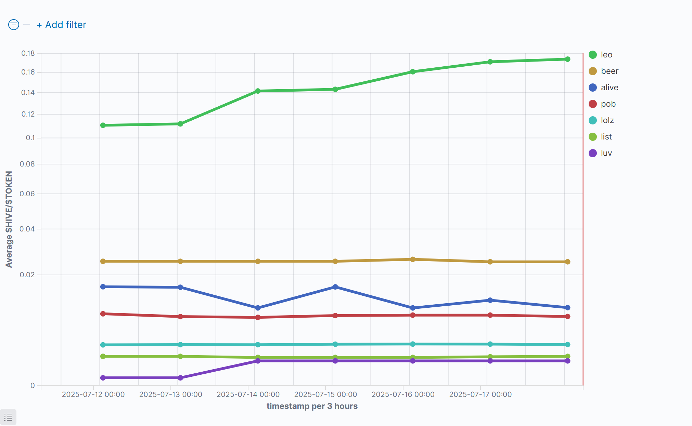Screen dimensions: 692x426
Task: Select the alive legend label
Action: point(610,88)
